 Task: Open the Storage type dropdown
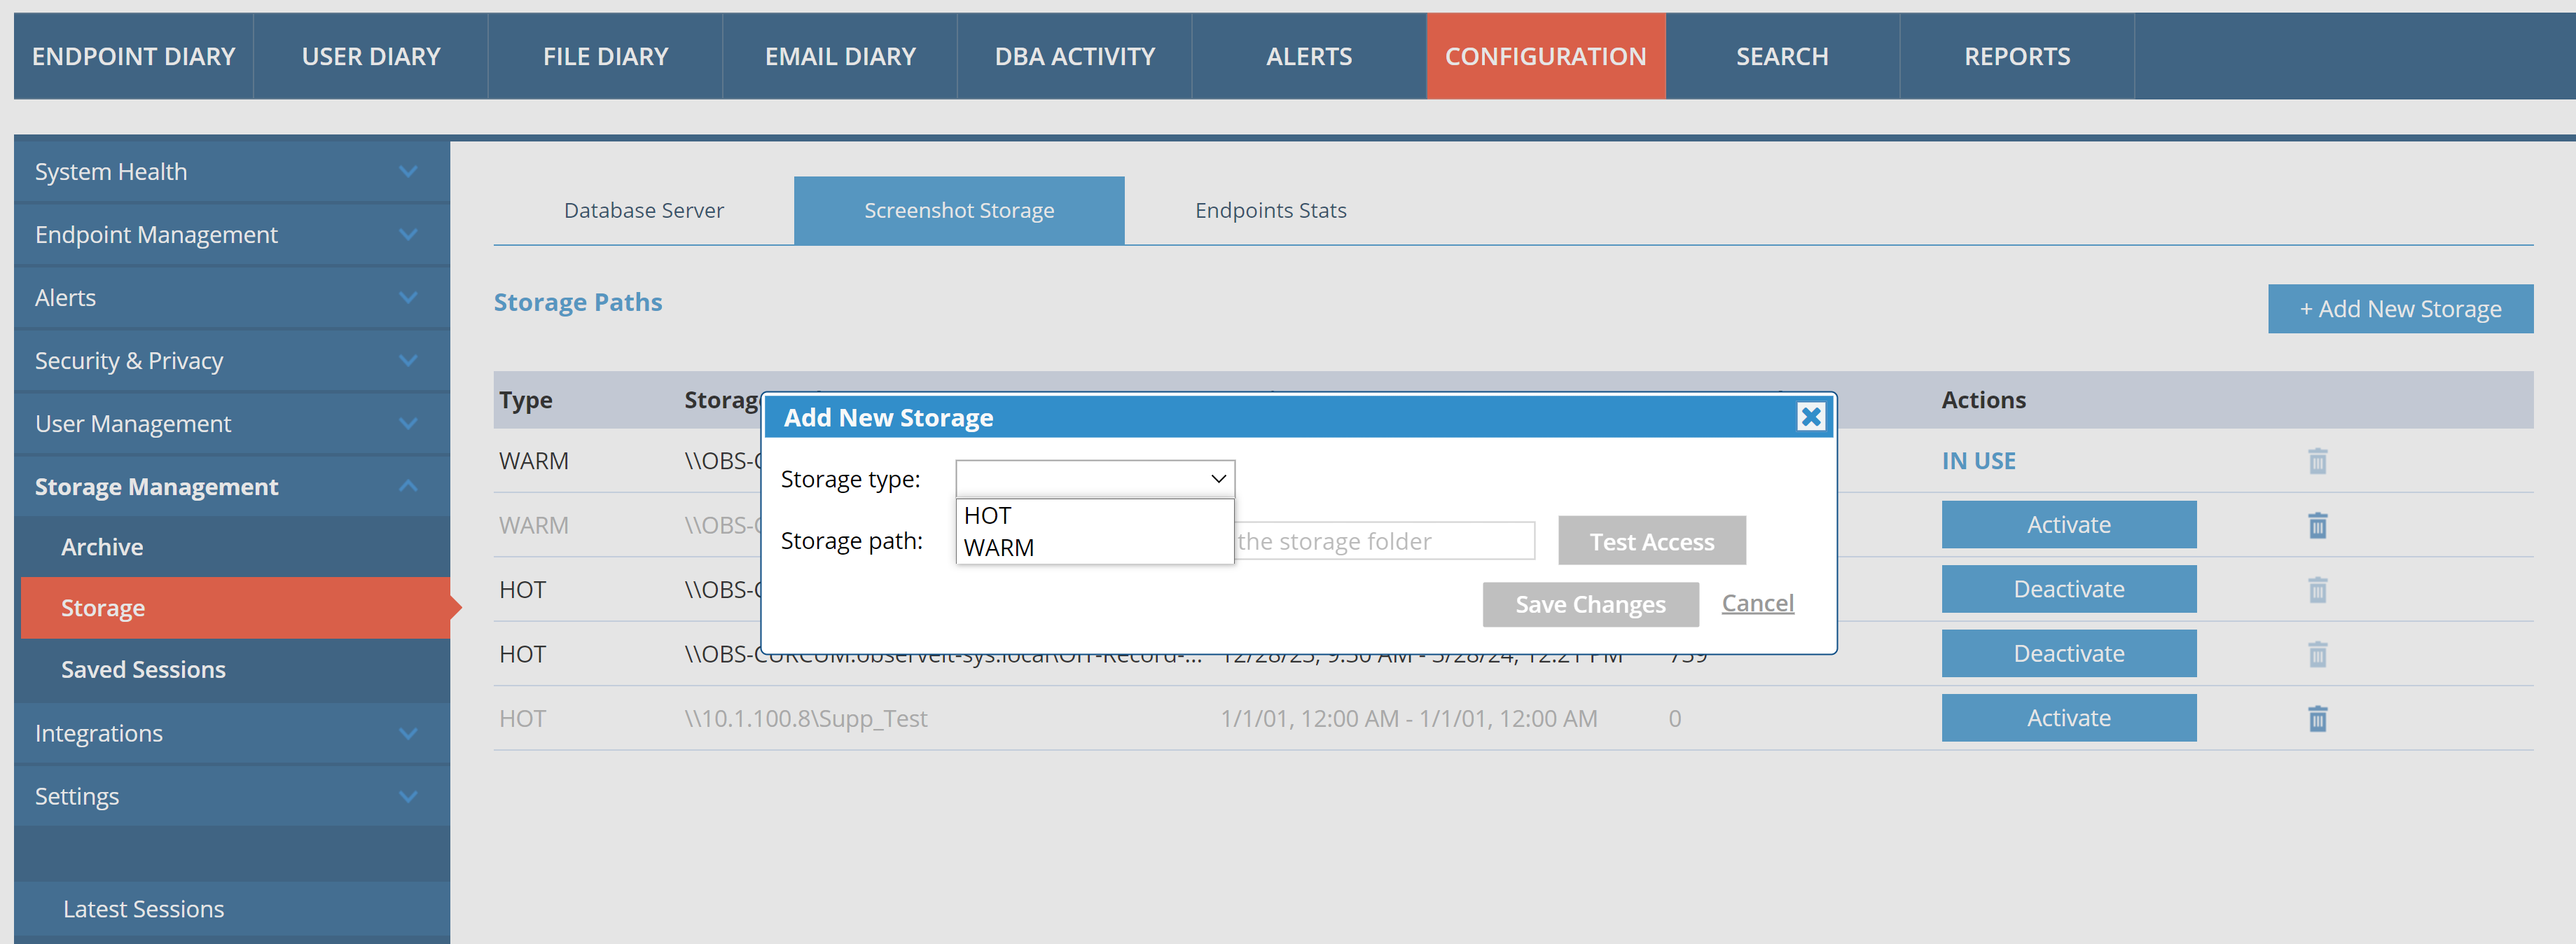click(1095, 479)
